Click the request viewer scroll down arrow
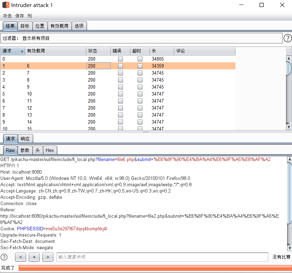Image resolution: width=292 pixels, height=273 pixels. (x=290, y=248)
